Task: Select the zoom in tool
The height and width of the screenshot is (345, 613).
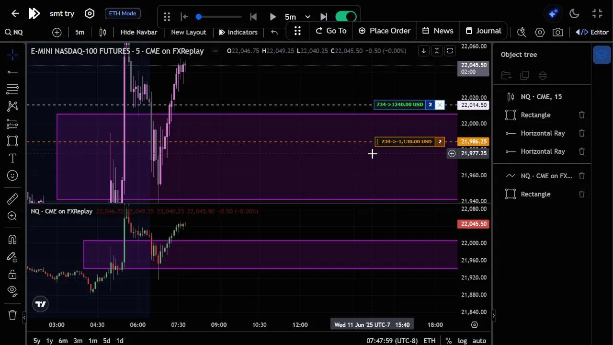Action: click(x=12, y=216)
